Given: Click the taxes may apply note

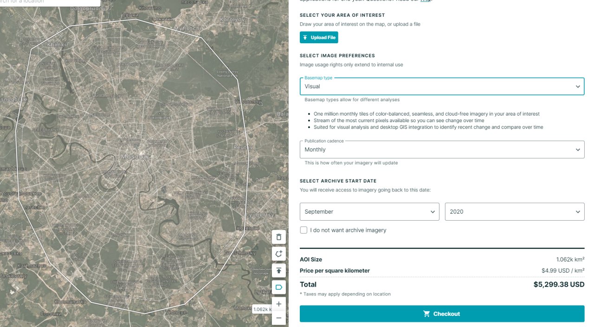Looking at the screenshot, I should [x=345, y=294].
